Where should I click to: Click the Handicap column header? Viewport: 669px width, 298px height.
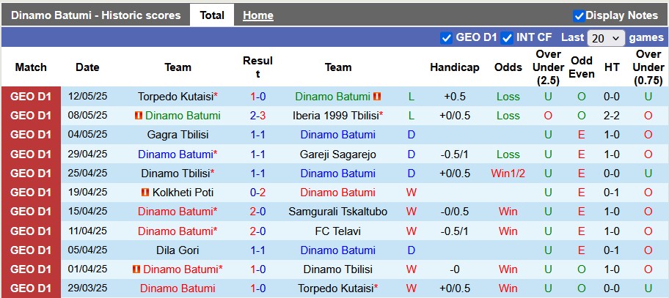454,67
